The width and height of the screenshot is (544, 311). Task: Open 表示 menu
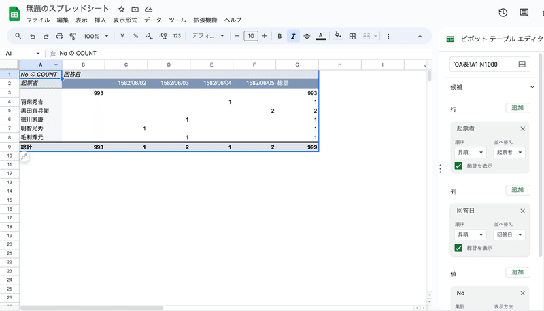[x=82, y=20]
